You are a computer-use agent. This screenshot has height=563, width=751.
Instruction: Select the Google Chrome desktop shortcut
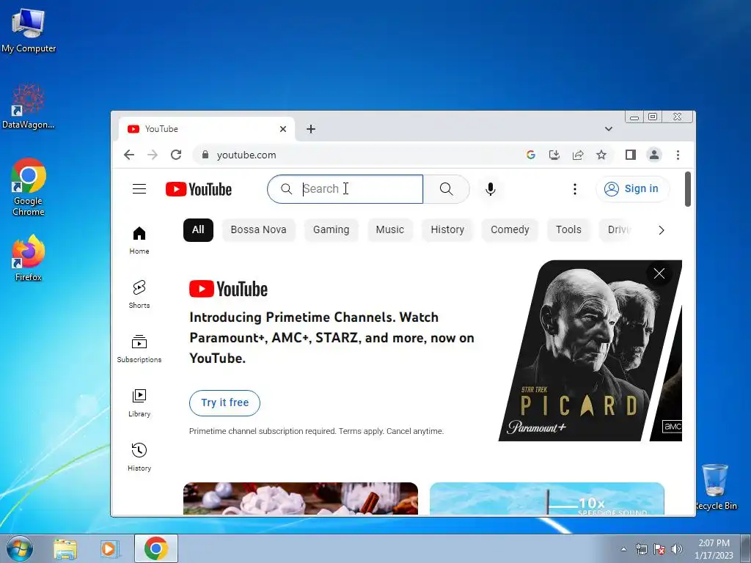(x=29, y=187)
